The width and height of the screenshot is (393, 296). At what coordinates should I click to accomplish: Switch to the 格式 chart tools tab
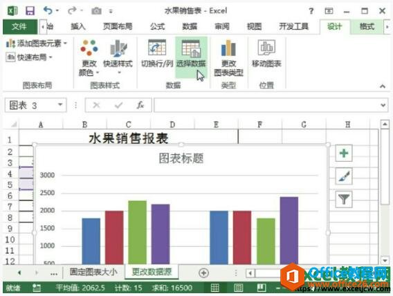(367, 27)
